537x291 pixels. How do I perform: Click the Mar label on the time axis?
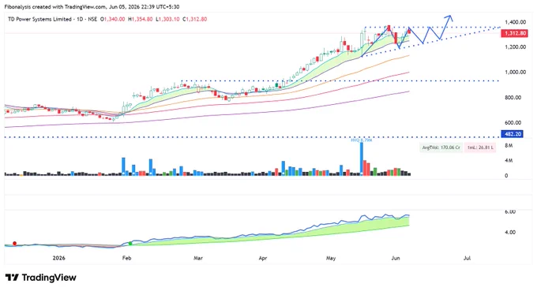tap(198, 258)
